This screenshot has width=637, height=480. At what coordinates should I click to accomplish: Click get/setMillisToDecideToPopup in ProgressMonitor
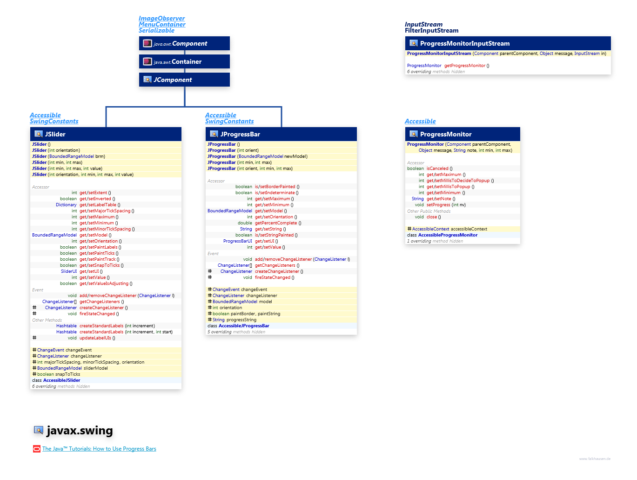click(x=458, y=181)
